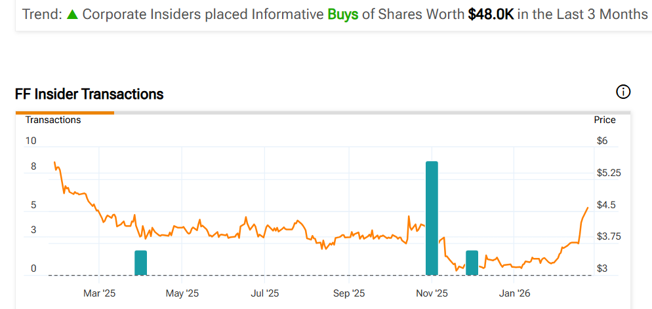Click the $4.5 price axis value
This screenshot has width=652, height=309.
point(606,205)
